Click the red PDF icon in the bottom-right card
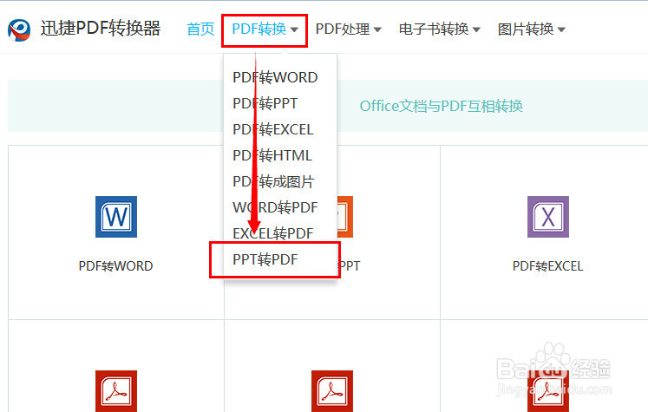Viewport: 648px width, 412px height. [x=548, y=391]
